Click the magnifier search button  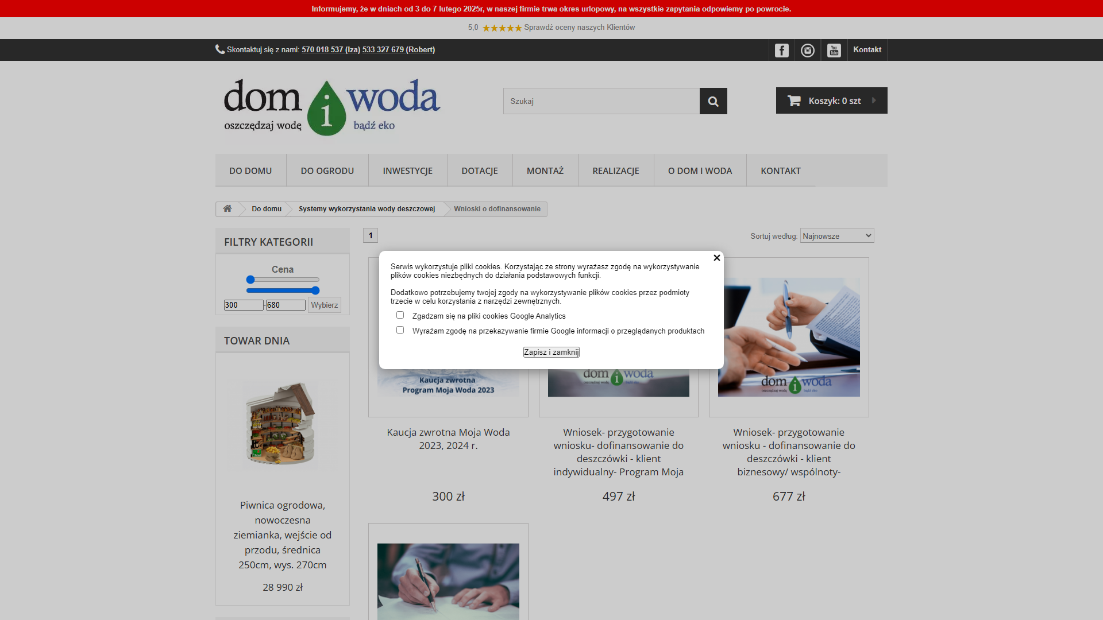[713, 101]
